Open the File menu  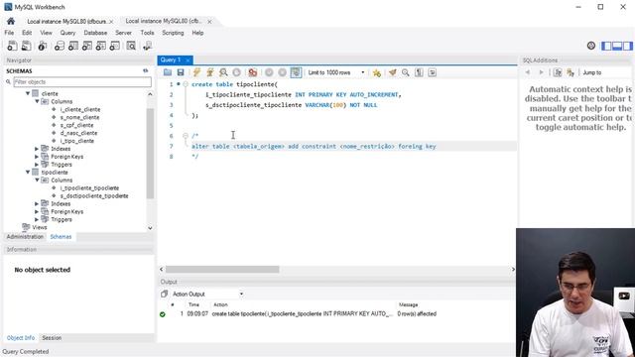coord(9,33)
